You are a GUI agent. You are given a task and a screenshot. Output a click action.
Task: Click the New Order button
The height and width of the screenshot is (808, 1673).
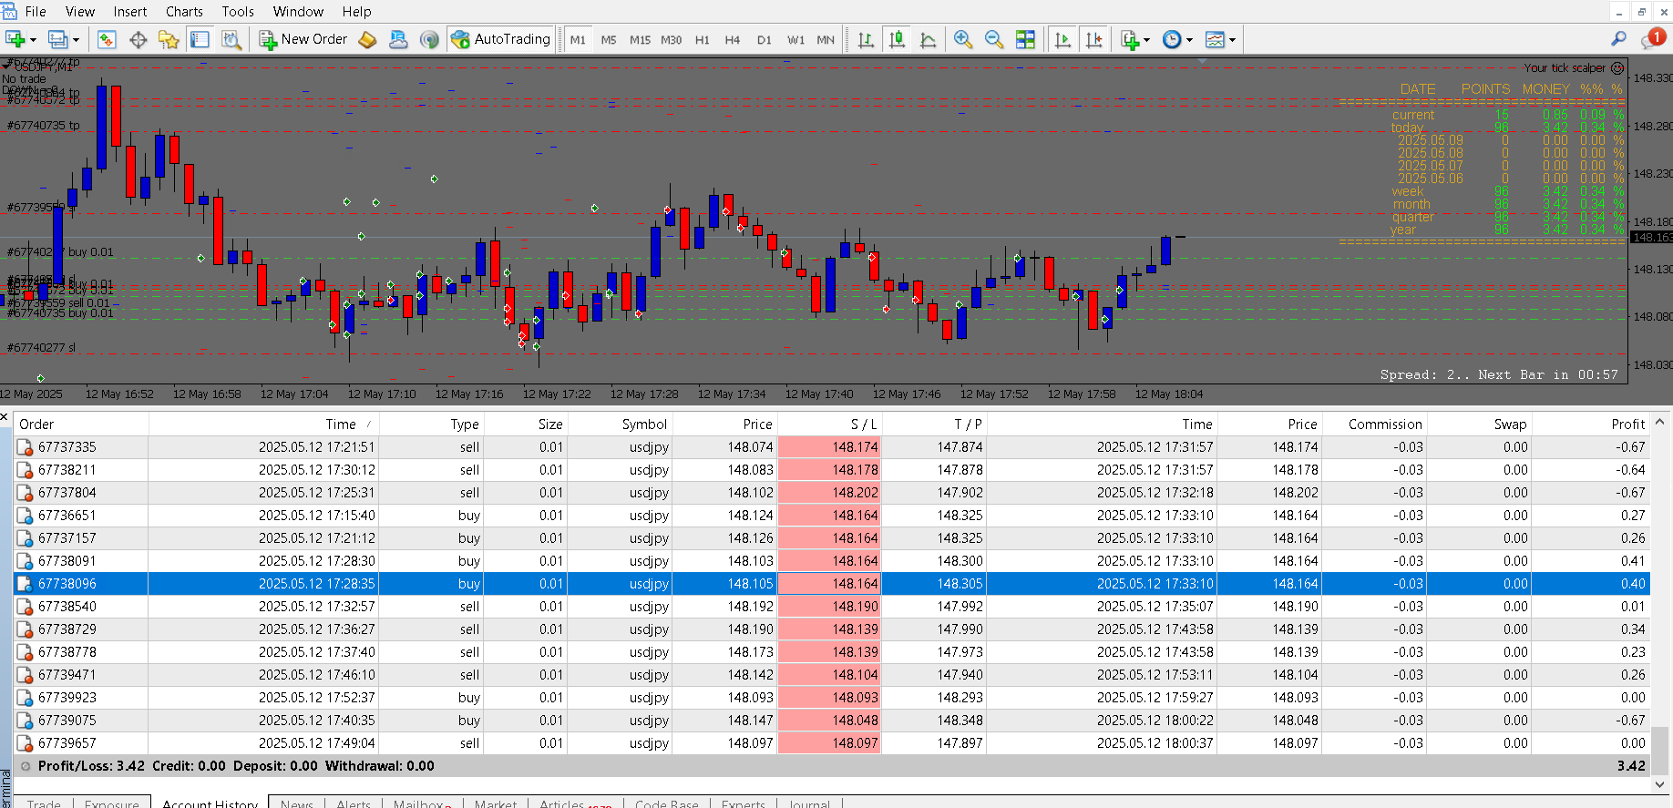pyautogui.click(x=303, y=39)
